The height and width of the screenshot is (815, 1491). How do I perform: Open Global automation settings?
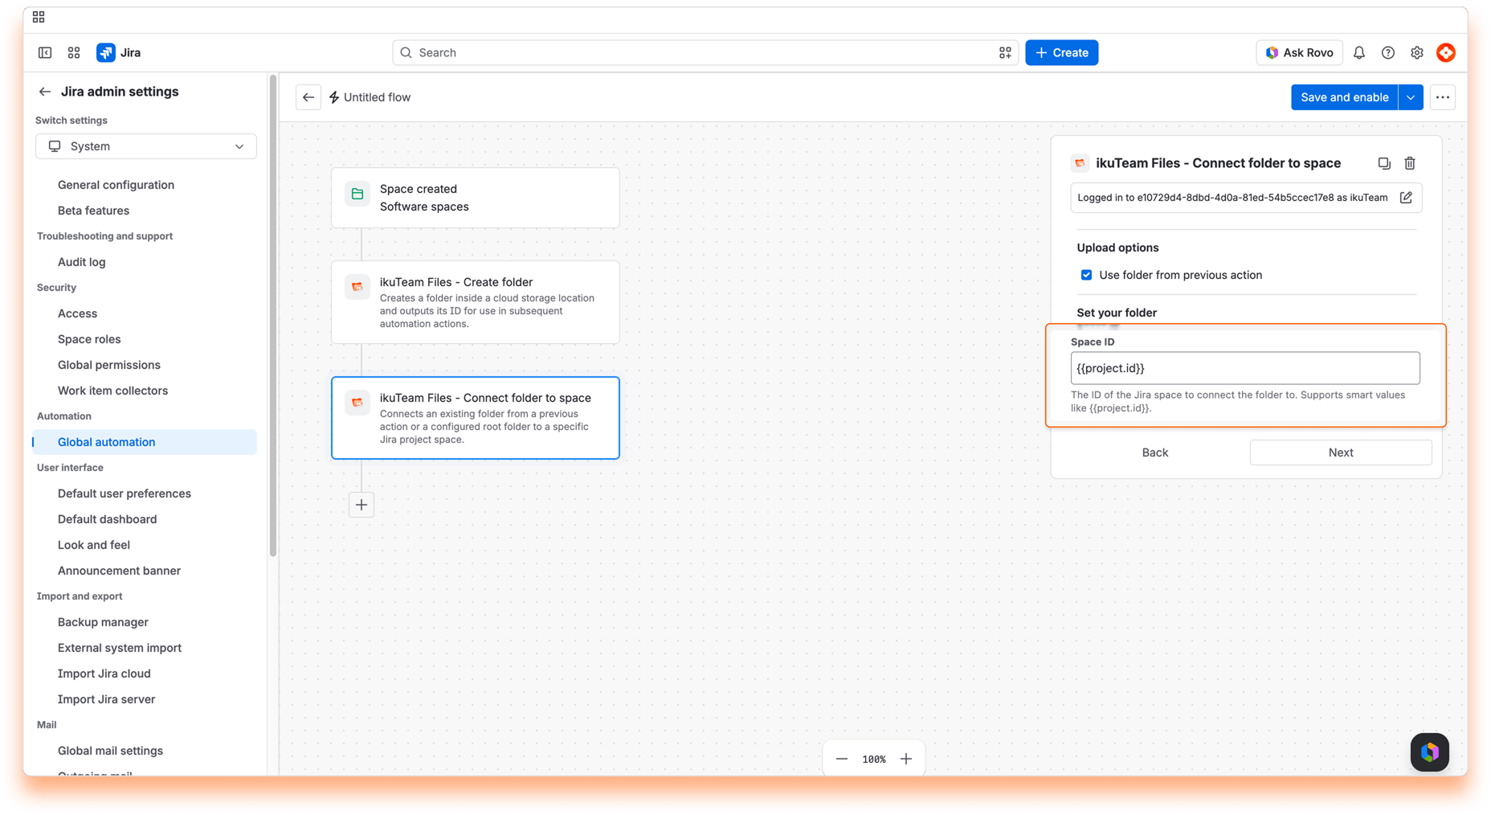[145, 442]
